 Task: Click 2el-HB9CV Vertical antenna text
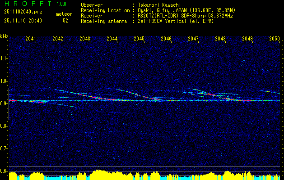point(176,21)
